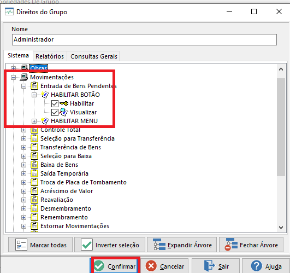Expand the Baixa de Bens node
The height and width of the screenshot is (273, 290).
(x=23, y=165)
